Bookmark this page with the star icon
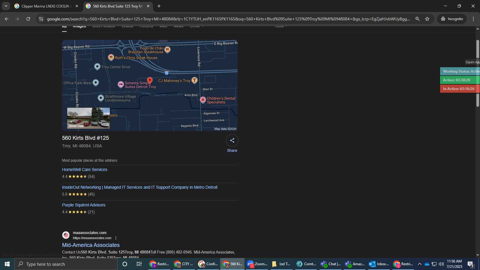Image resolution: width=480 pixels, height=270 pixels. [427, 19]
